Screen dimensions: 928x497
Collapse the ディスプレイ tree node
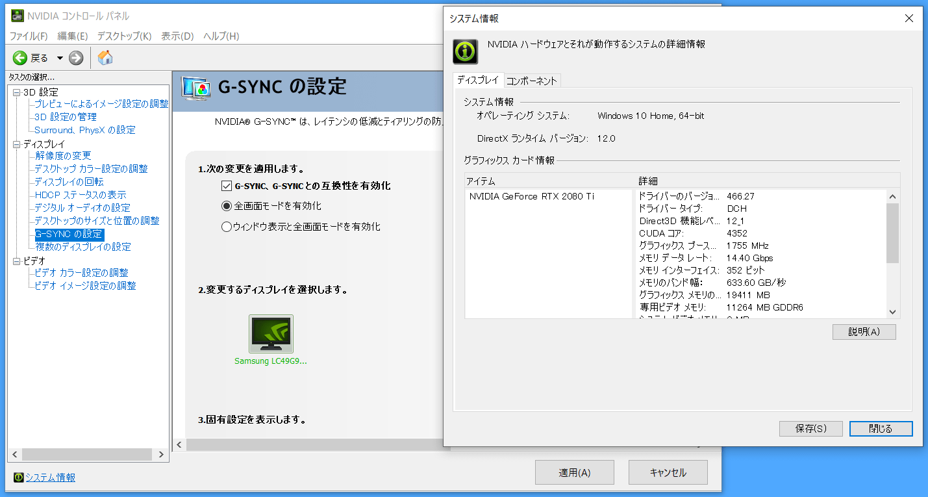16,144
